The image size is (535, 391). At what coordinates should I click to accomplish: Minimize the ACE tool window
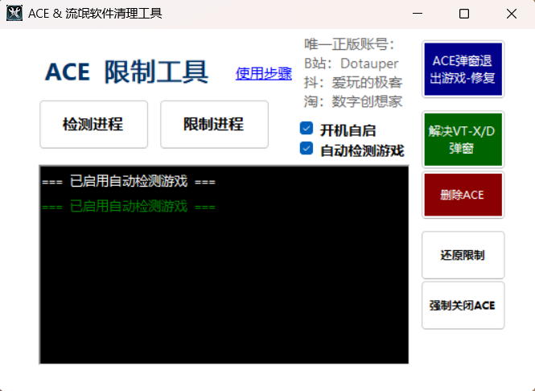418,14
